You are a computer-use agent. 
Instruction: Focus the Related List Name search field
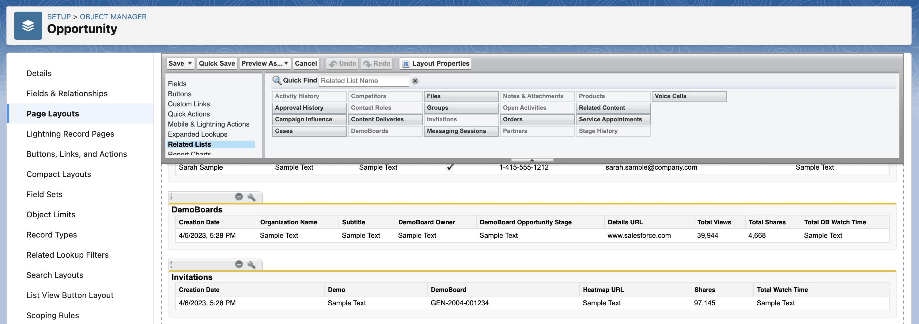(x=364, y=81)
